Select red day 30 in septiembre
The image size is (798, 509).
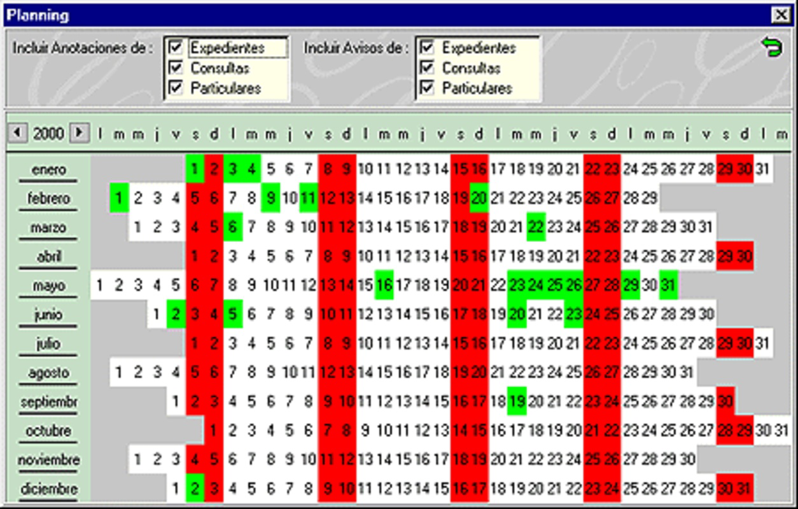pos(725,401)
